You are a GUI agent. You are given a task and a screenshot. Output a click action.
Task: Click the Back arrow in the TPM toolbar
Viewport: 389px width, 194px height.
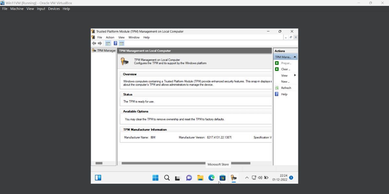click(x=94, y=43)
